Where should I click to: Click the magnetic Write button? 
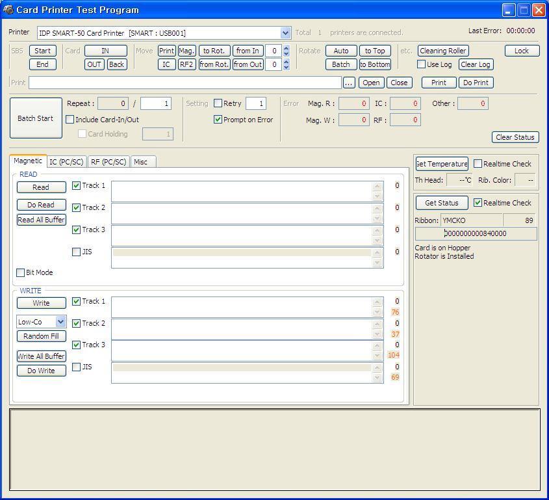click(x=41, y=303)
